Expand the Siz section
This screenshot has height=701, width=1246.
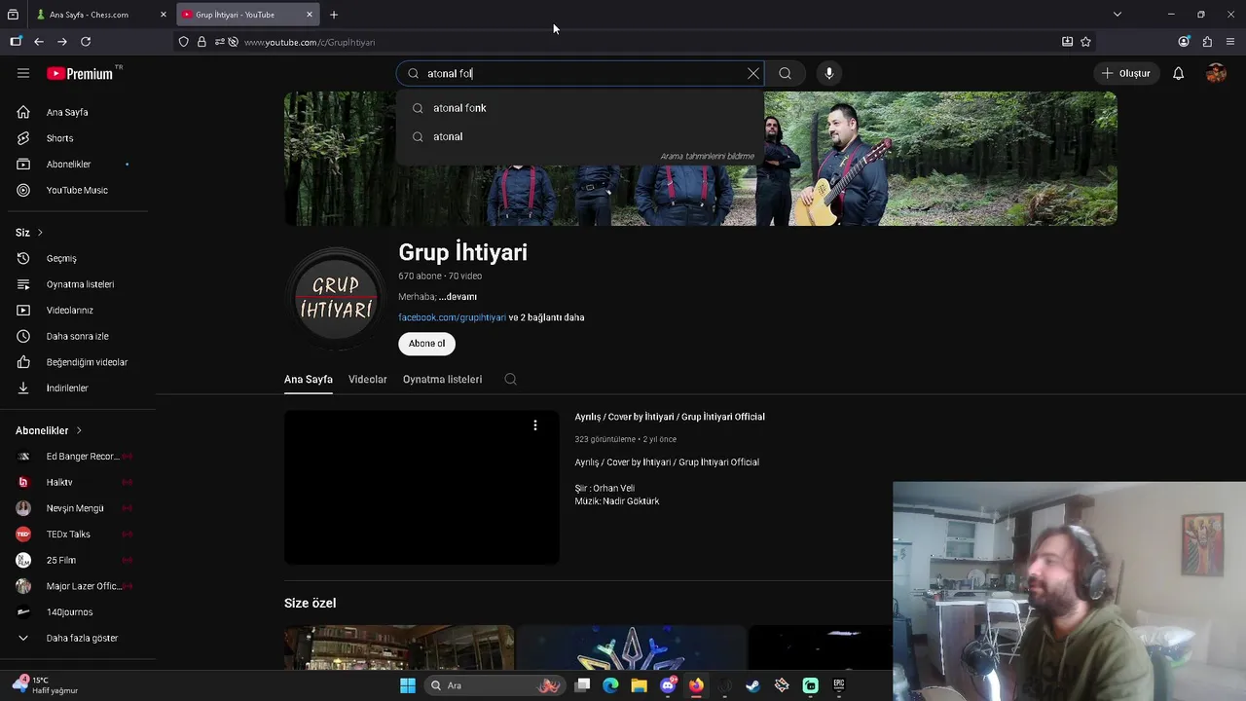tap(29, 233)
